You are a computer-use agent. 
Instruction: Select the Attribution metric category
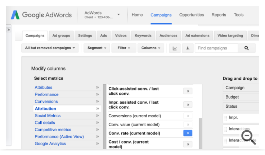point(67,109)
